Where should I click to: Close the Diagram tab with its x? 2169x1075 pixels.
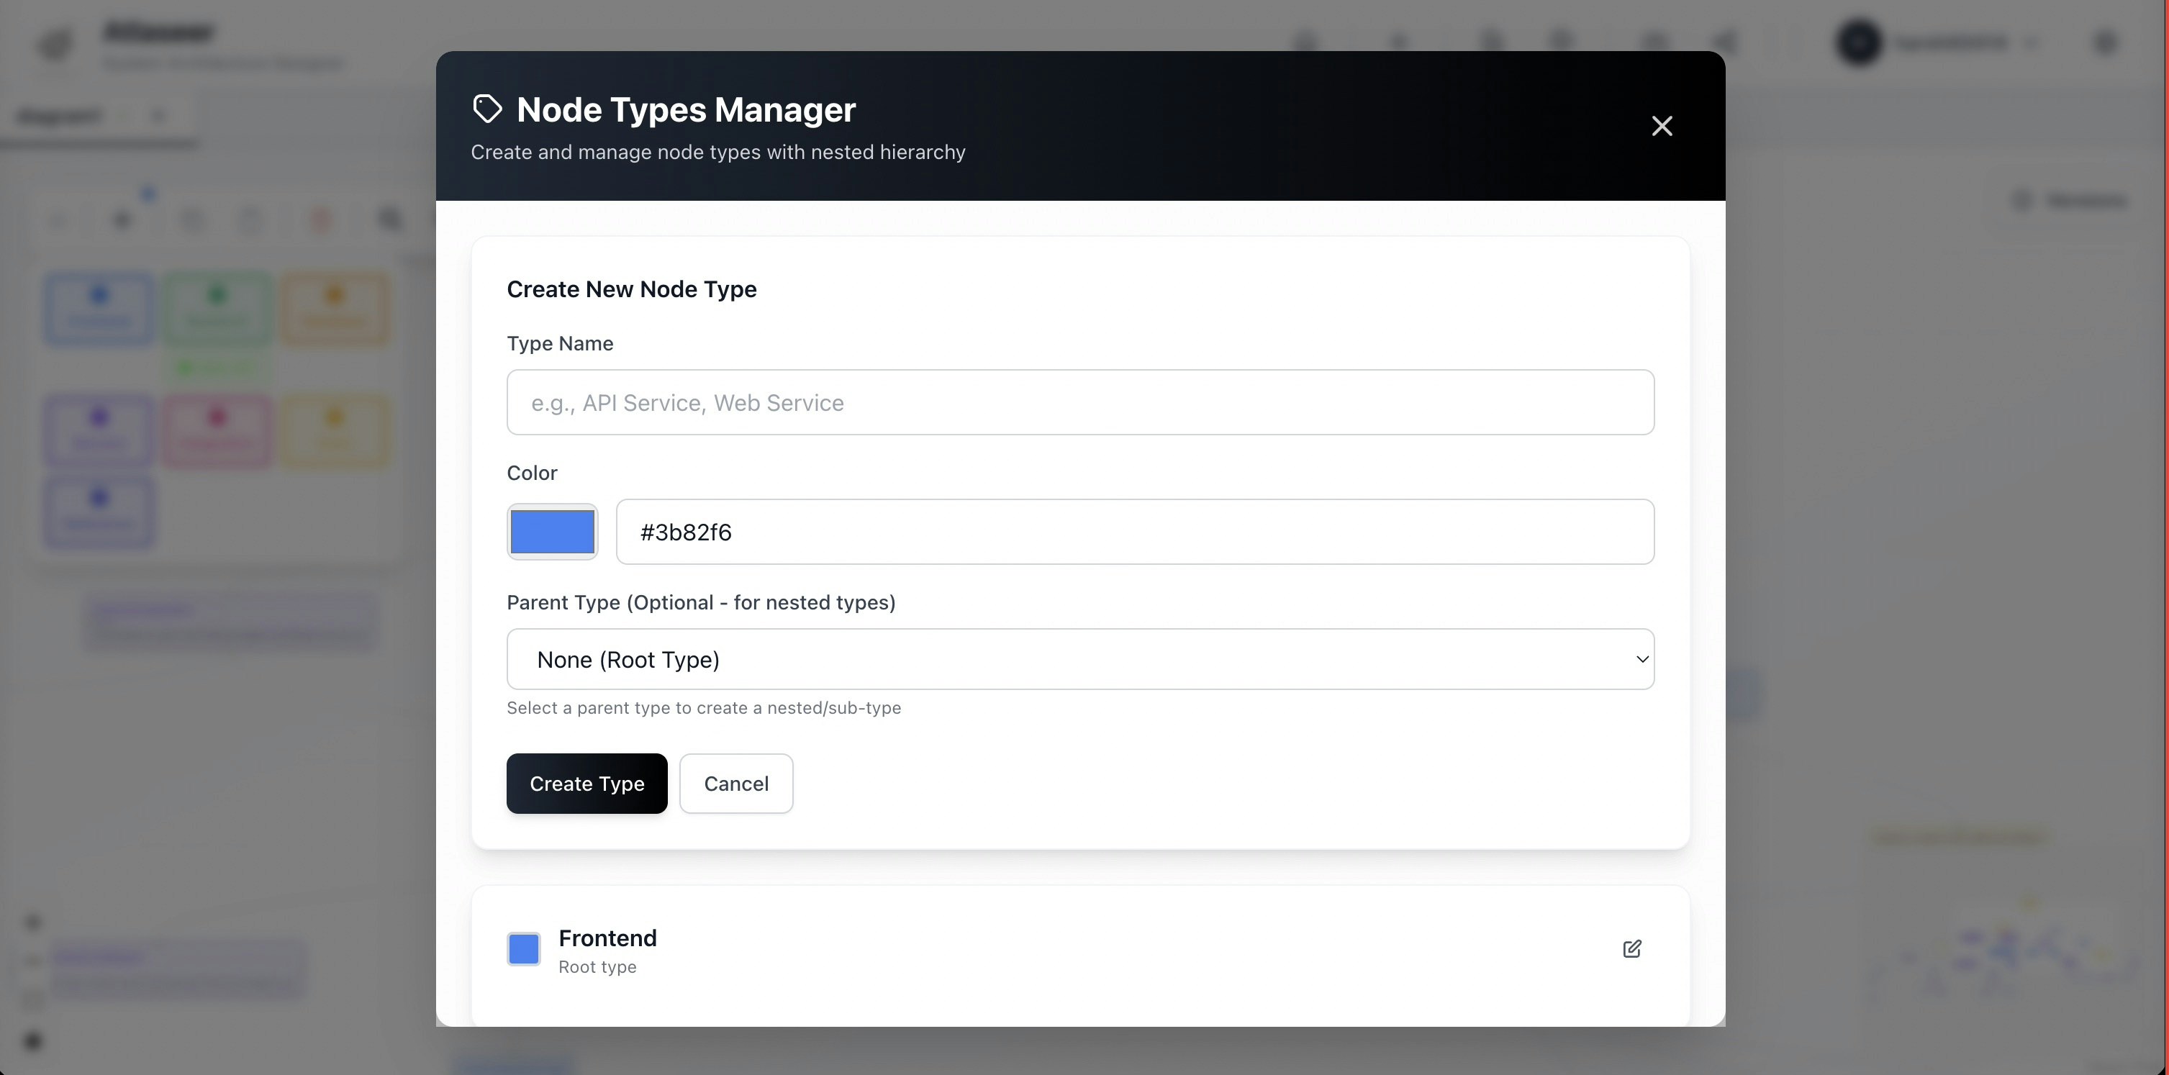(158, 115)
